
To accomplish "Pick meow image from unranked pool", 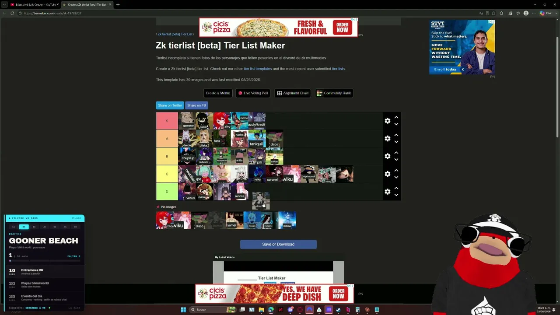I will click(287, 220).
